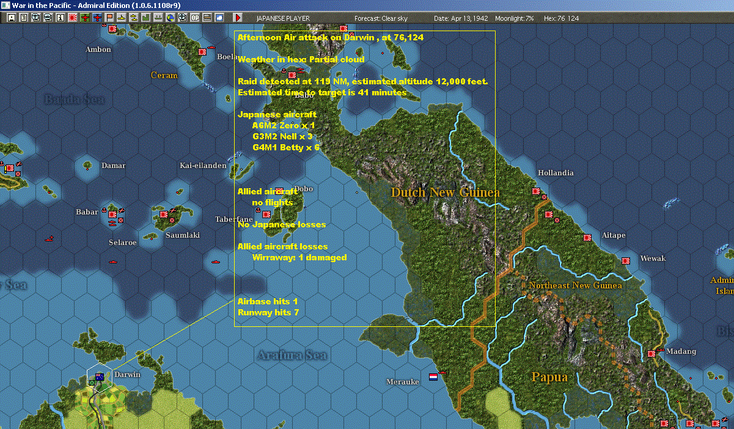Click the 'Airbase hits 1' line

pos(268,301)
